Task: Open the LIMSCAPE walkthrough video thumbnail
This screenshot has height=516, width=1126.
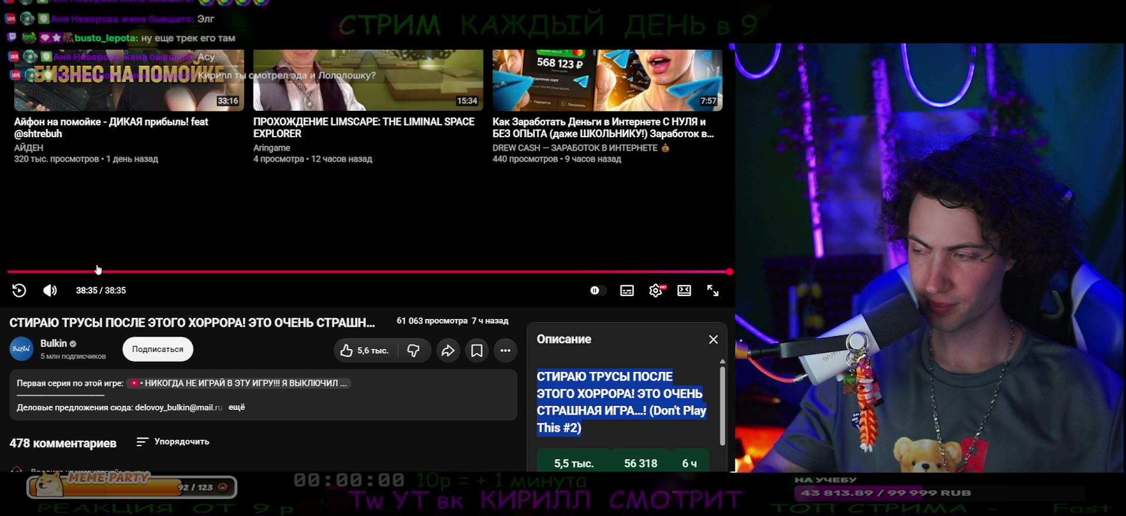Action: click(368, 80)
